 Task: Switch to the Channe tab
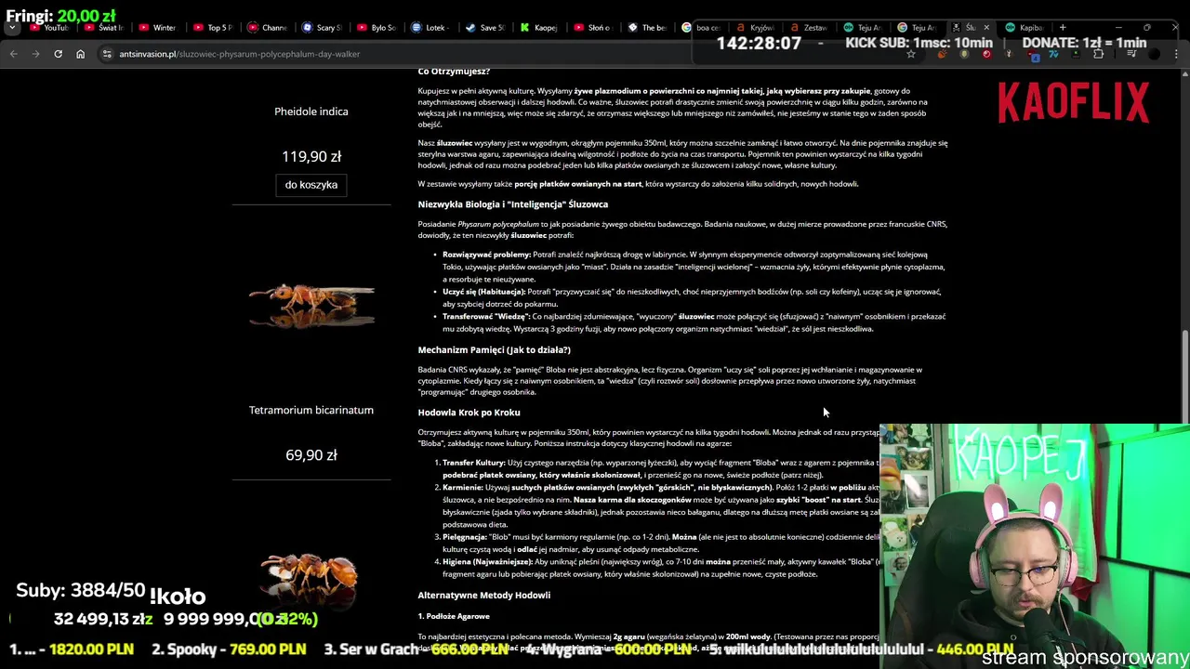coord(266,28)
